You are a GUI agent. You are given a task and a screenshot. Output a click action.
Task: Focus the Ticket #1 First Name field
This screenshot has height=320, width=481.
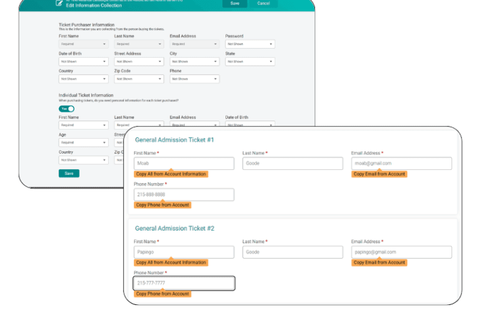point(184,163)
